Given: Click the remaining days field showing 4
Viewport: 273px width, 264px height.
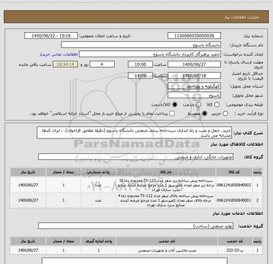Looking at the screenshot, I should tap(102, 64).
